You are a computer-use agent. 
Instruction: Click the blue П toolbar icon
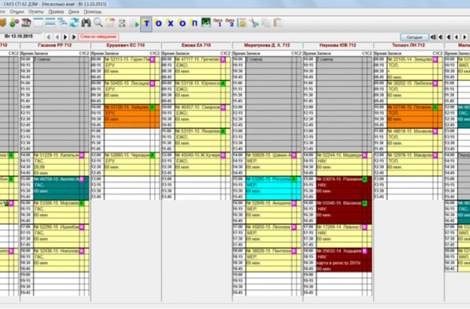pyautogui.click(x=194, y=23)
